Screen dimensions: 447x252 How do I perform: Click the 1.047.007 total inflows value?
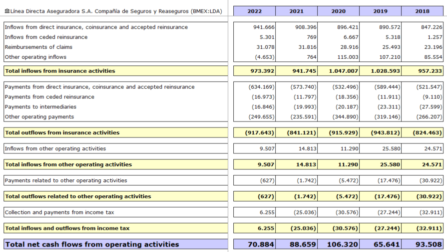(343, 71)
